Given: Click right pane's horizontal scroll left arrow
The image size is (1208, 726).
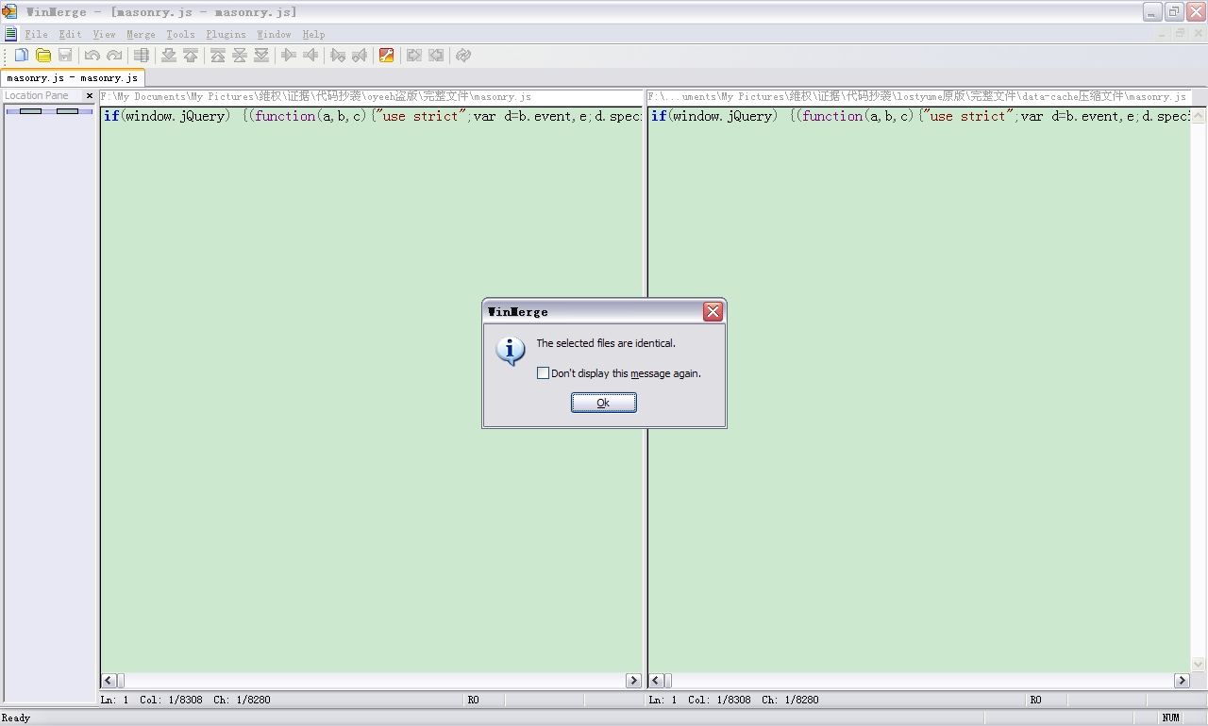Looking at the screenshot, I should [x=656, y=681].
